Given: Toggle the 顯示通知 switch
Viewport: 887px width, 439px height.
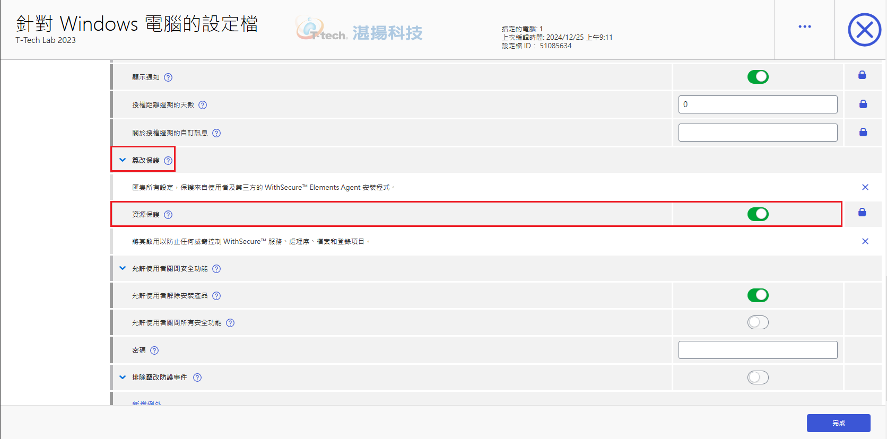Looking at the screenshot, I should [x=758, y=77].
